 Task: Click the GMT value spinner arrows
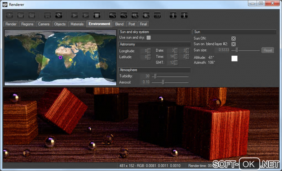pyautogui.click(x=176, y=63)
